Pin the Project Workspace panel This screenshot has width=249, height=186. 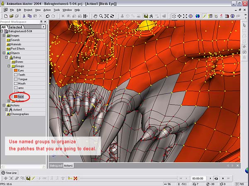click(x=42, y=21)
